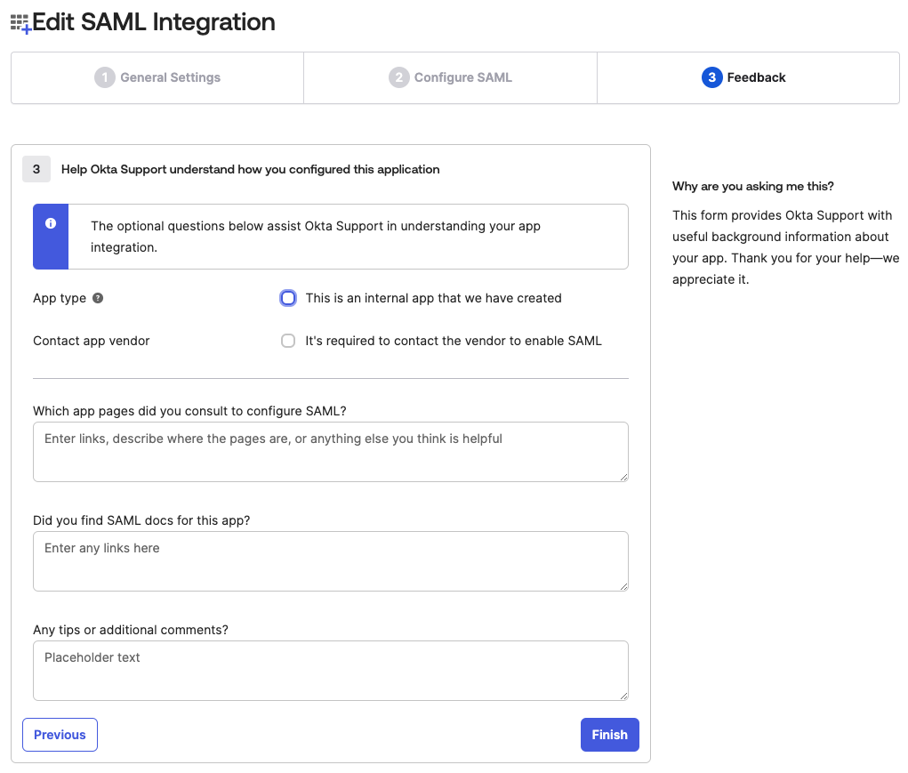
Task: Click the Finish button
Action: coord(609,735)
